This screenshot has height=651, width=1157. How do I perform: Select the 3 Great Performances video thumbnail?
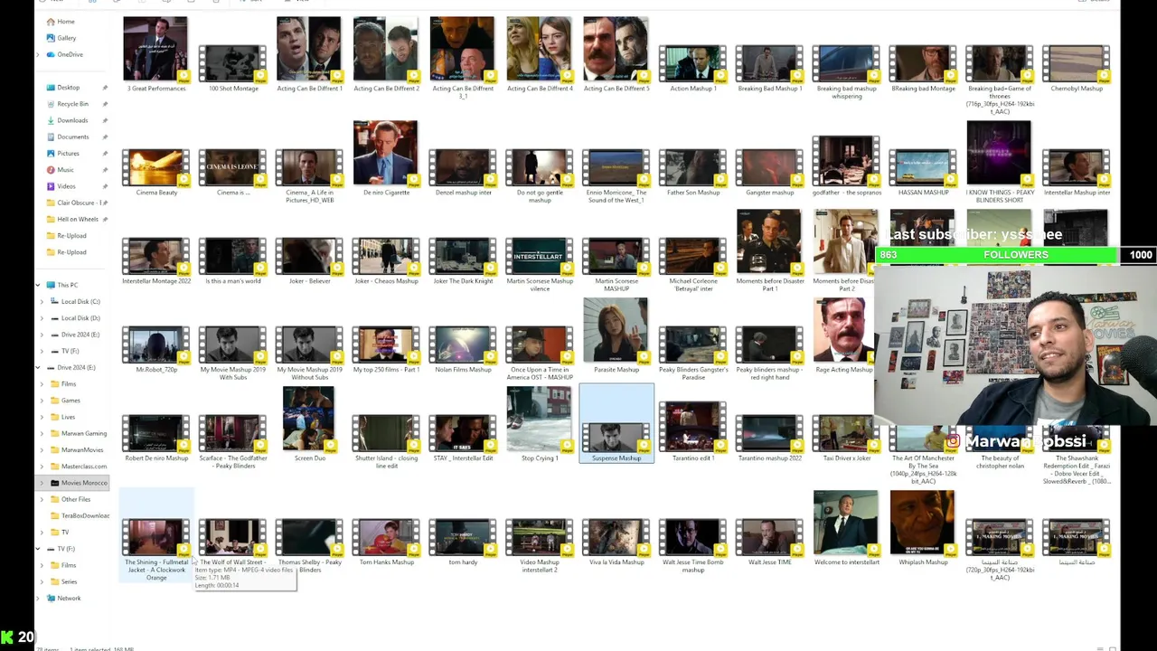pyautogui.click(x=155, y=49)
